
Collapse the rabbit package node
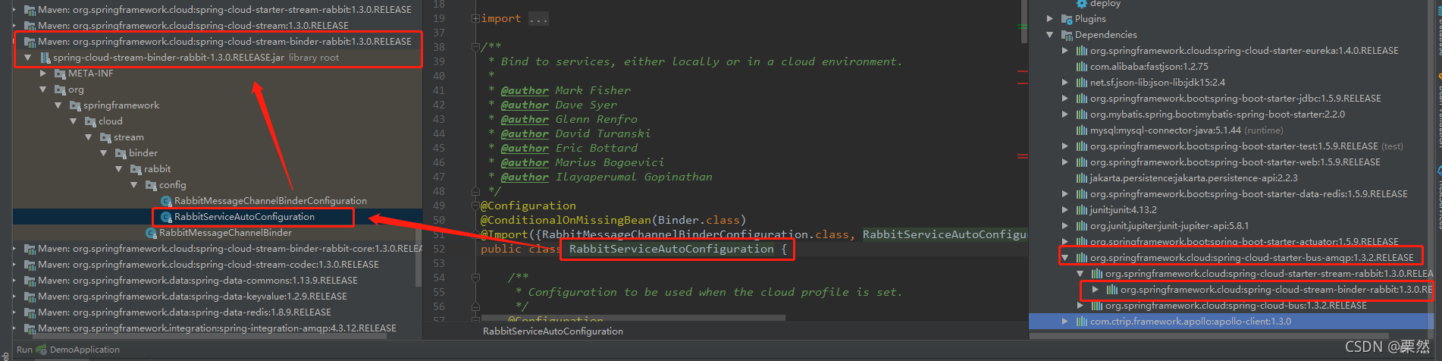click(x=119, y=169)
